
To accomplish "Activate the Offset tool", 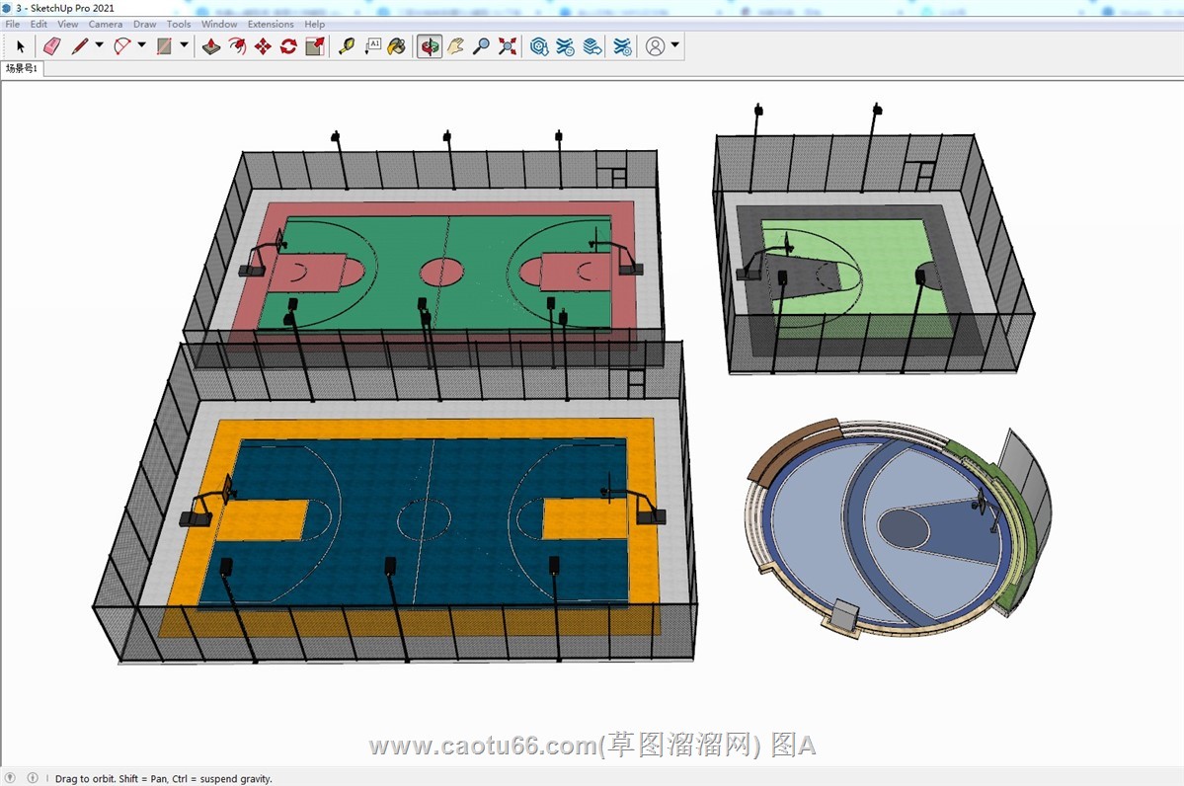I will tap(237, 46).
